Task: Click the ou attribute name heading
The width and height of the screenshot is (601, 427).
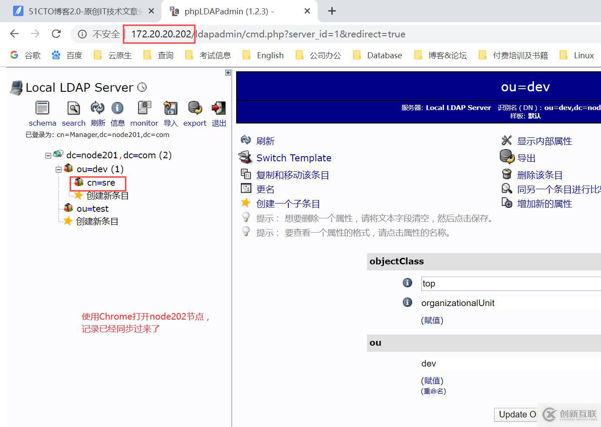Action: [x=375, y=342]
